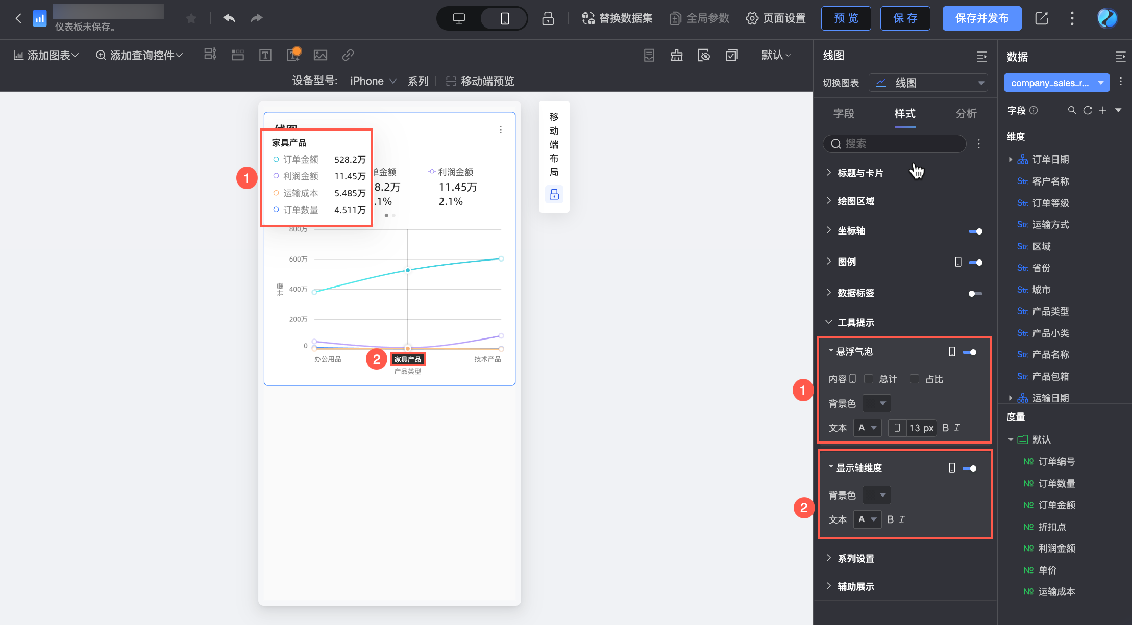Insert an image widget

[320, 55]
